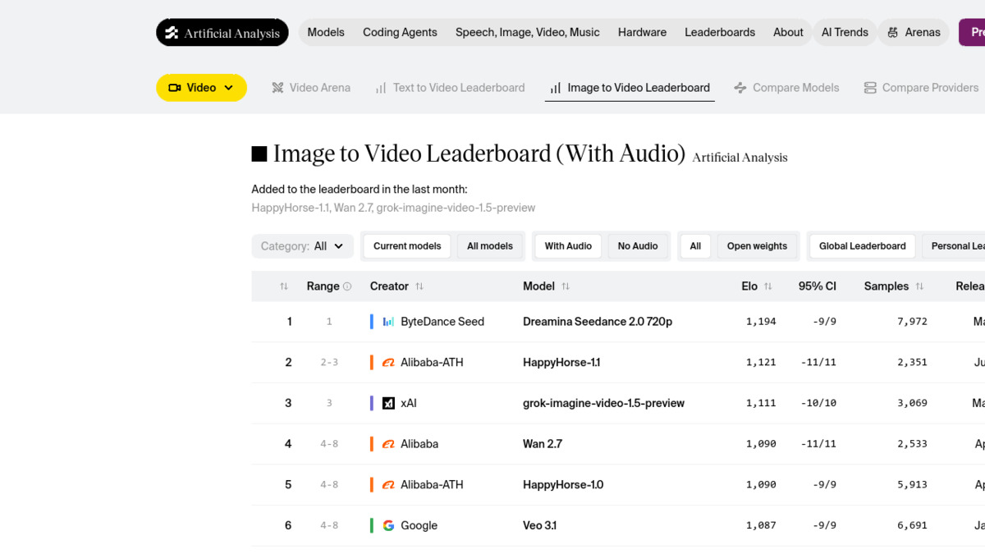Switch to Text to Video Leaderboard tab

click(x=450, y=88)
